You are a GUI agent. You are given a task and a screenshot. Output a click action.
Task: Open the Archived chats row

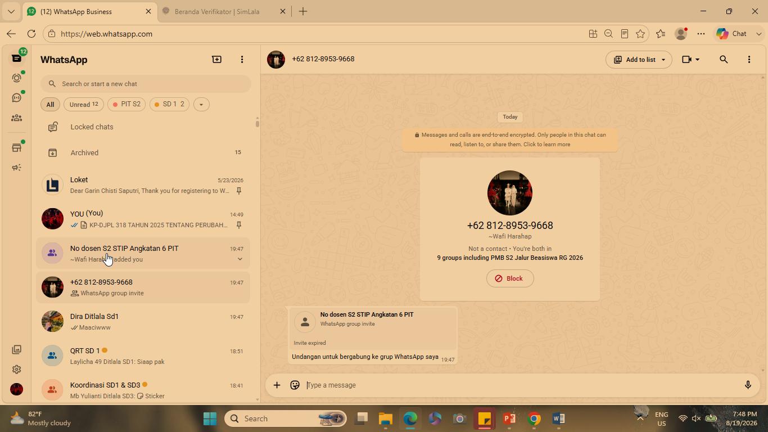tap(143, 152)
